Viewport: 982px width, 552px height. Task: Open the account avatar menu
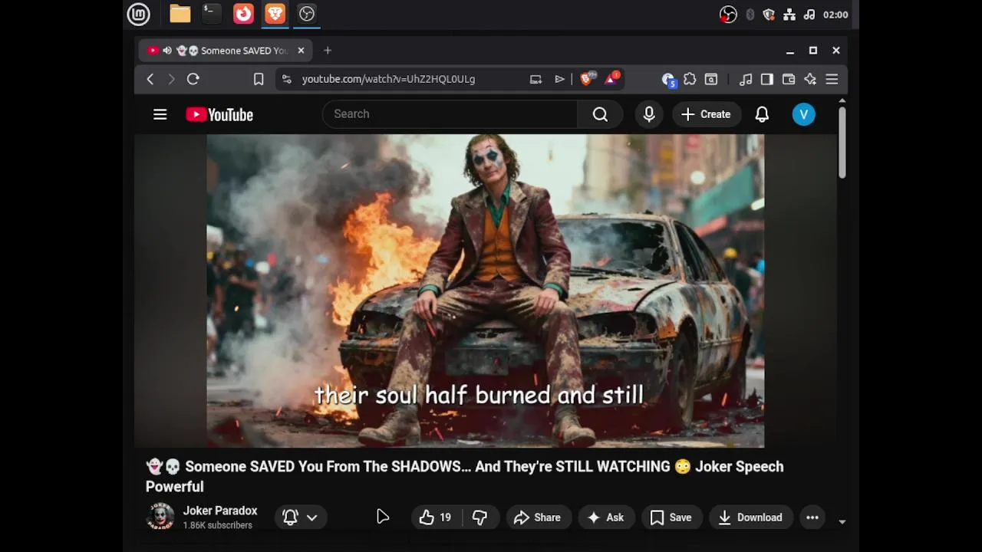pos(803,114)
